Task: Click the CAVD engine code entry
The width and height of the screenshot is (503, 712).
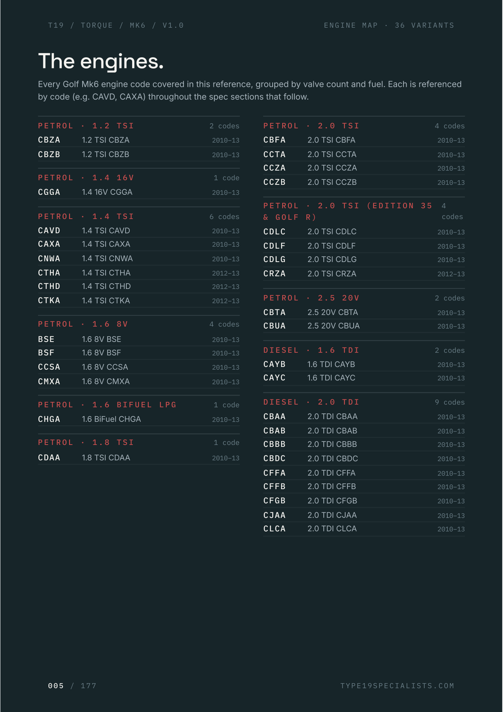Action: pyautogui.click(x=139, y=231)
